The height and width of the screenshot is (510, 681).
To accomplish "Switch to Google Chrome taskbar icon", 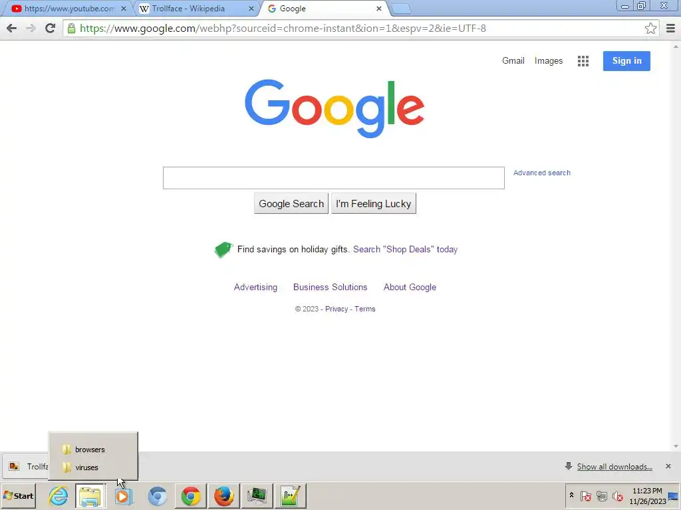I will tap(191, 496).
